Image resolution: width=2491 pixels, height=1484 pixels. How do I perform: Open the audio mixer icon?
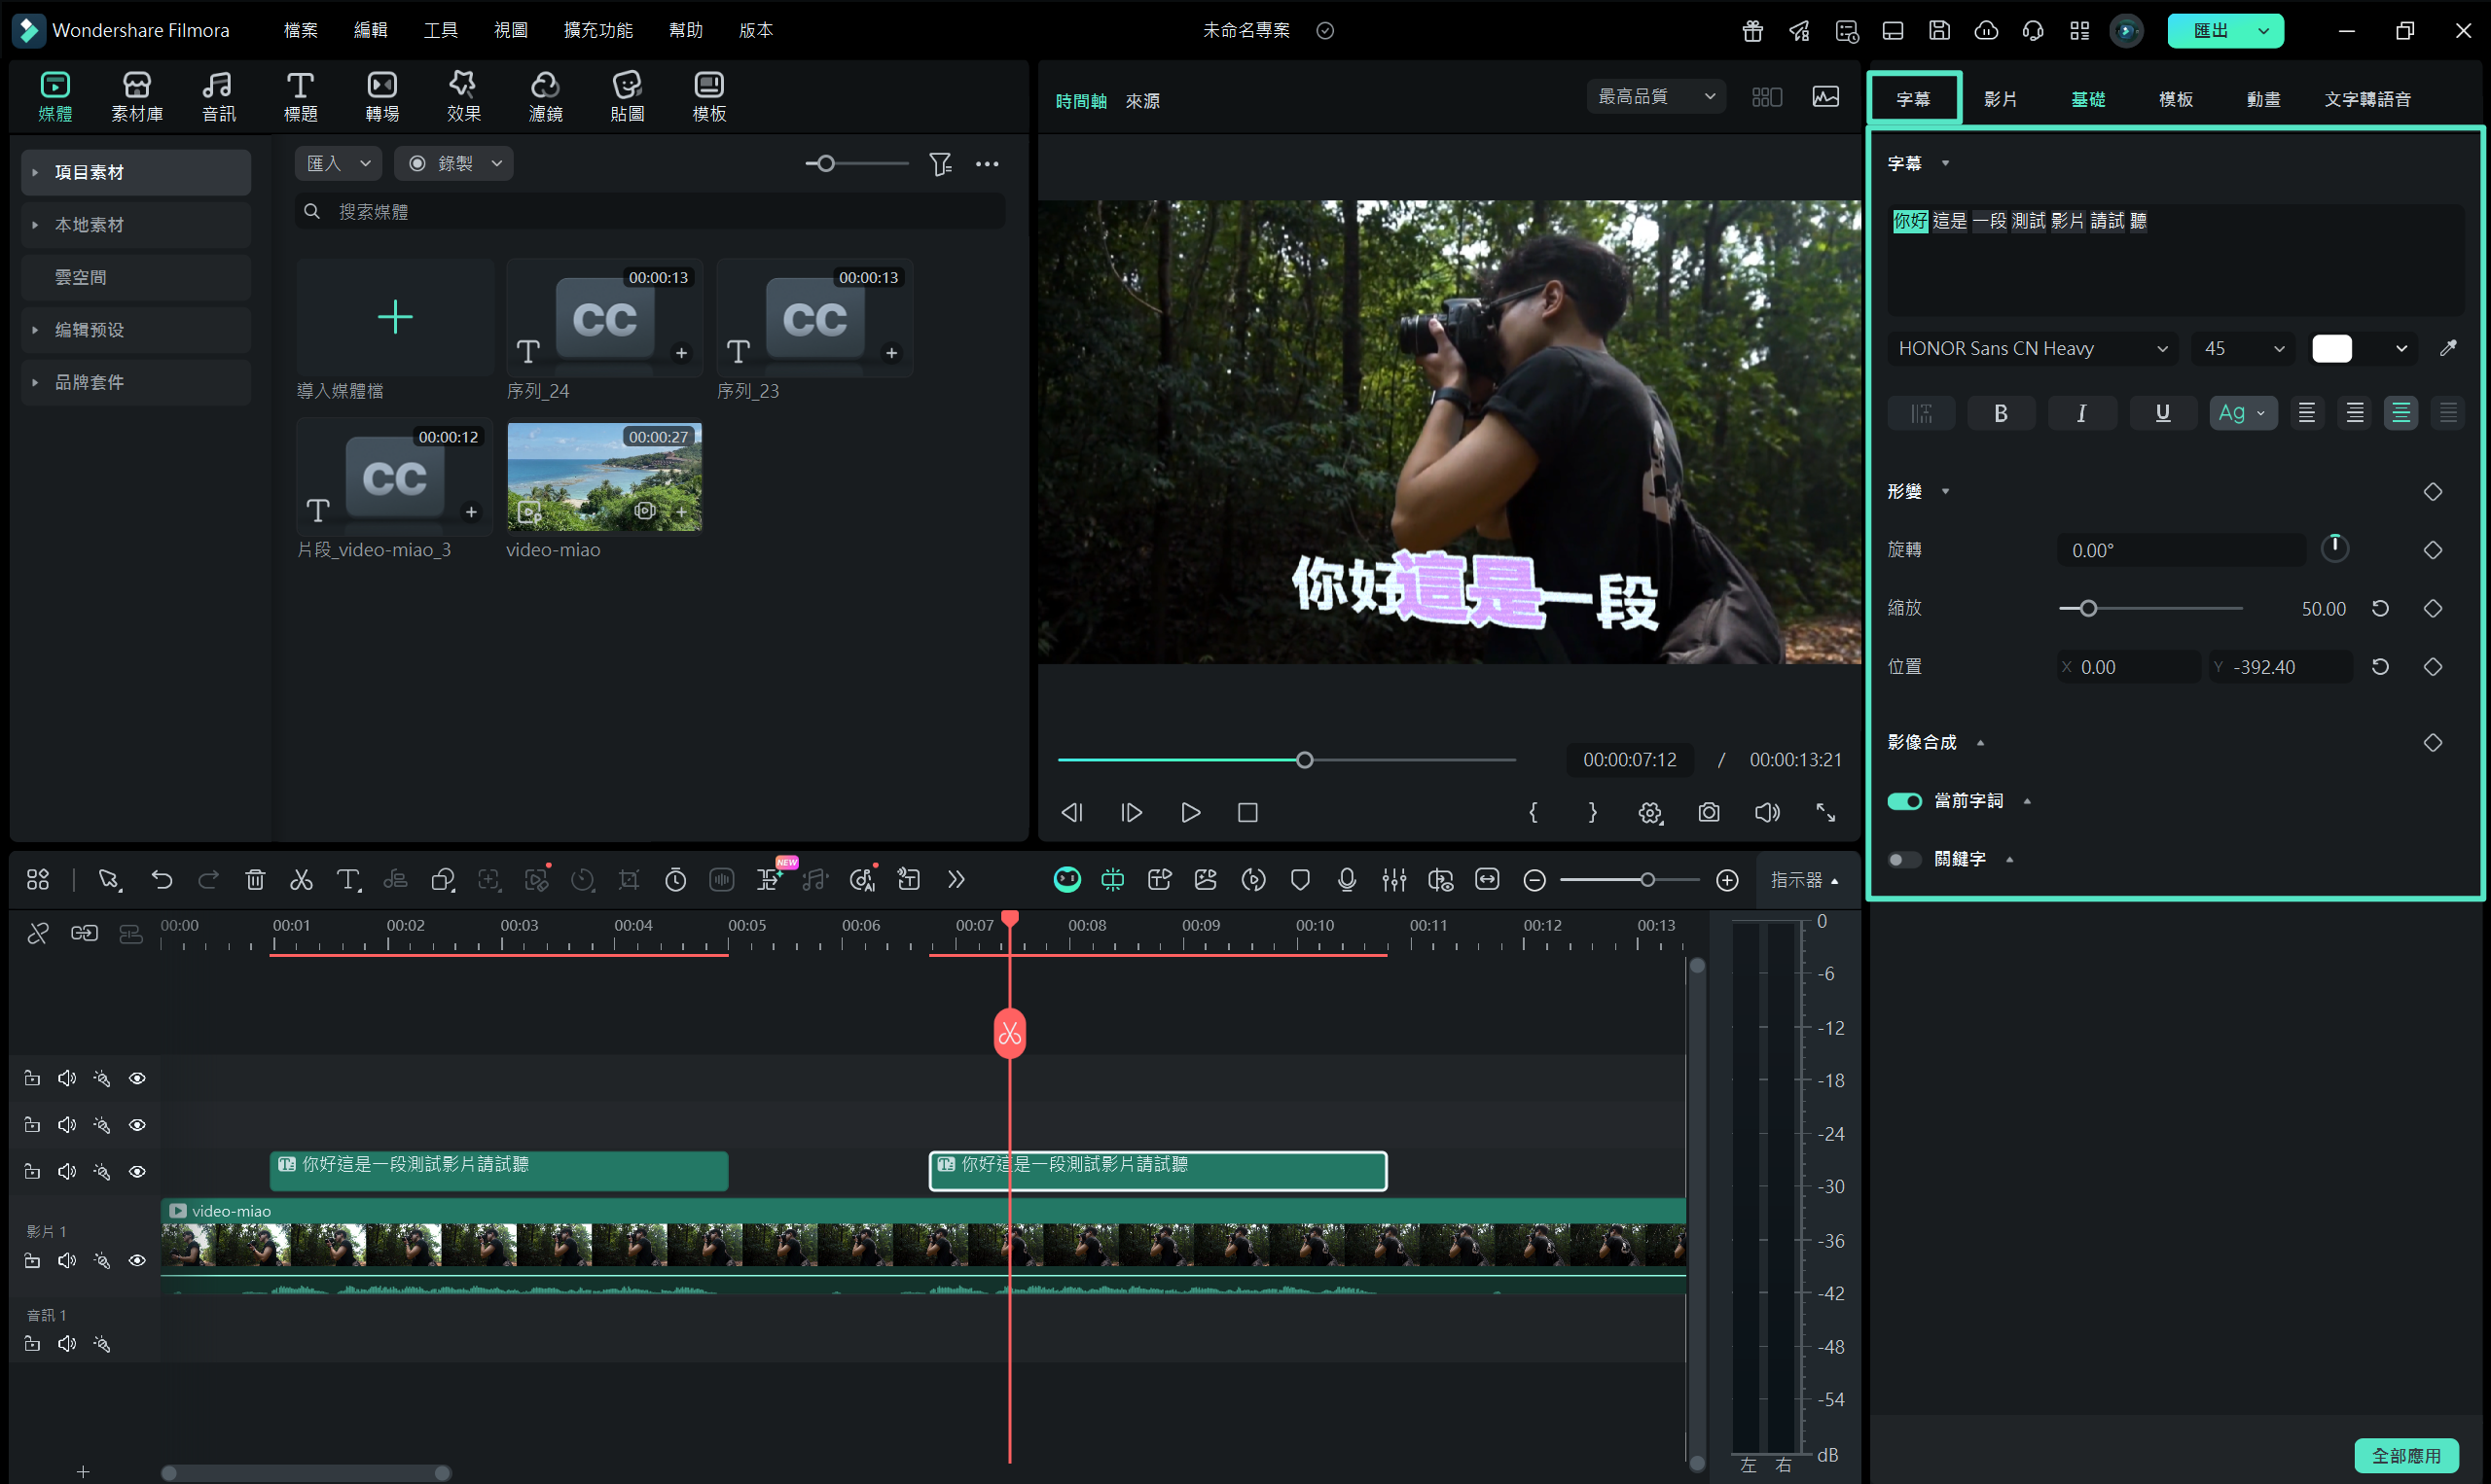pos(1393,880)
